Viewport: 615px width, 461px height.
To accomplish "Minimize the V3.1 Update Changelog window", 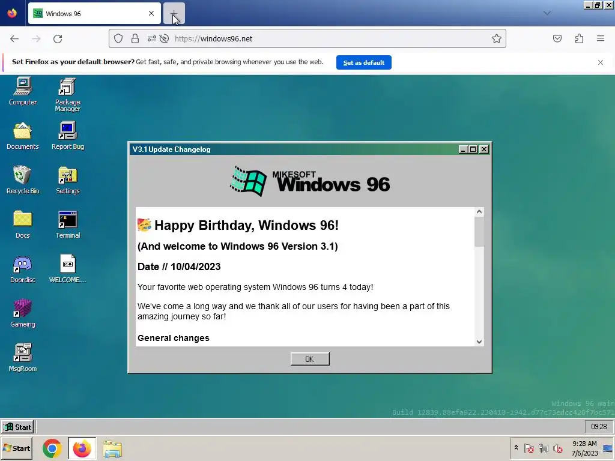I will click(463, 149).
